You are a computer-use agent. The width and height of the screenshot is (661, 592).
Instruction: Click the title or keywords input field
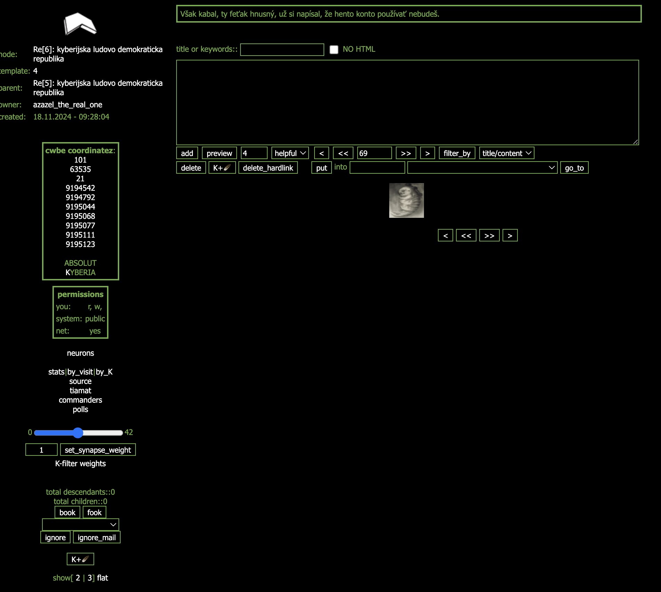[x=282, y=50]
